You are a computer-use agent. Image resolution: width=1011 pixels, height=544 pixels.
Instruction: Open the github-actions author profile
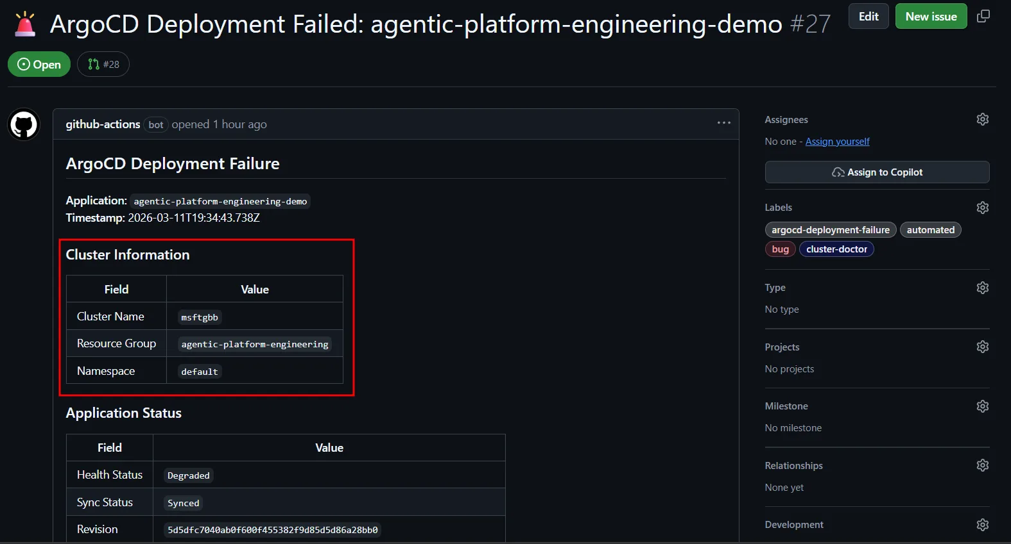pyautogui.click(x=103, y=124)
